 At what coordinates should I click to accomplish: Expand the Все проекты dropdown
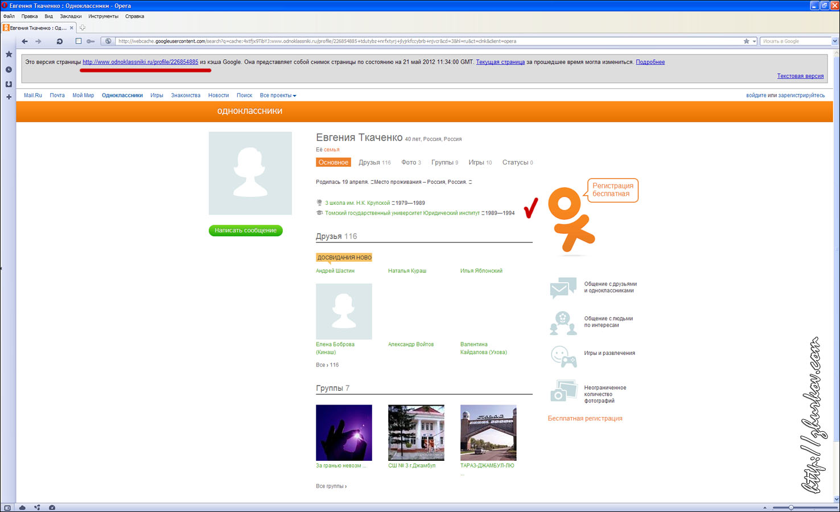pos(278,96)
